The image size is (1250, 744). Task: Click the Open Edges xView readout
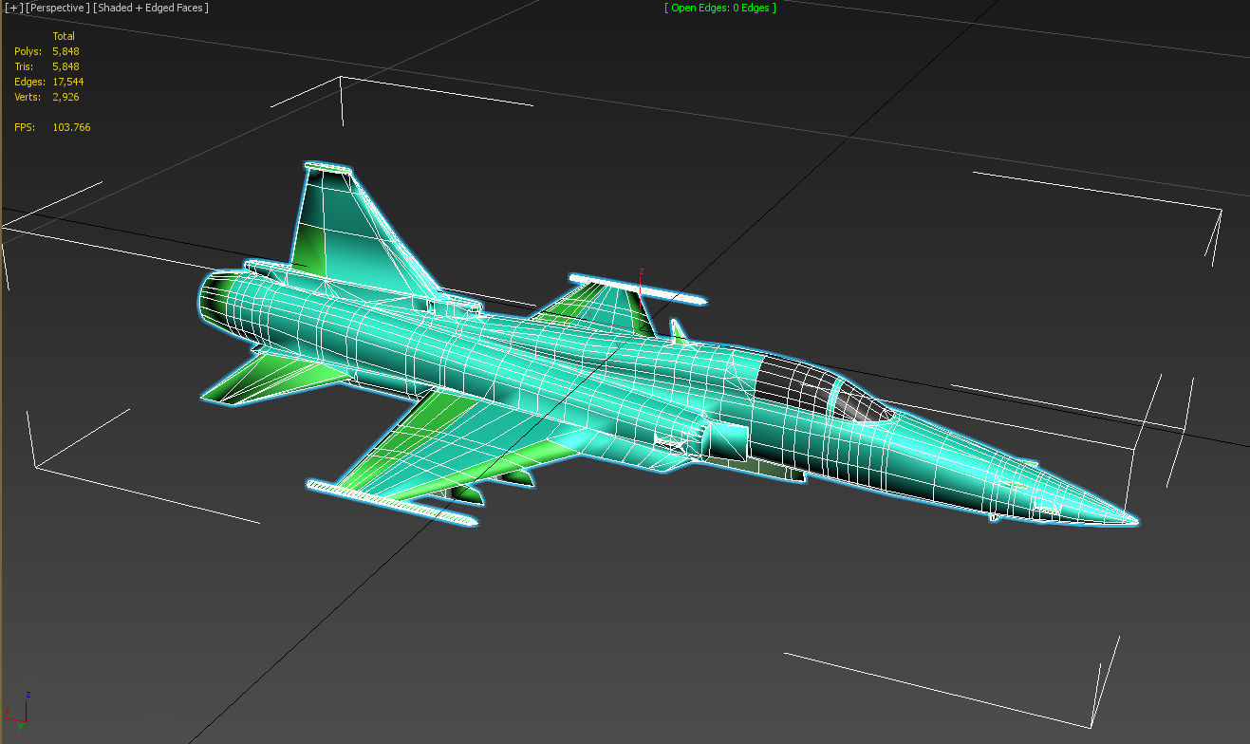pyautogui.click(x=719, y=8)
